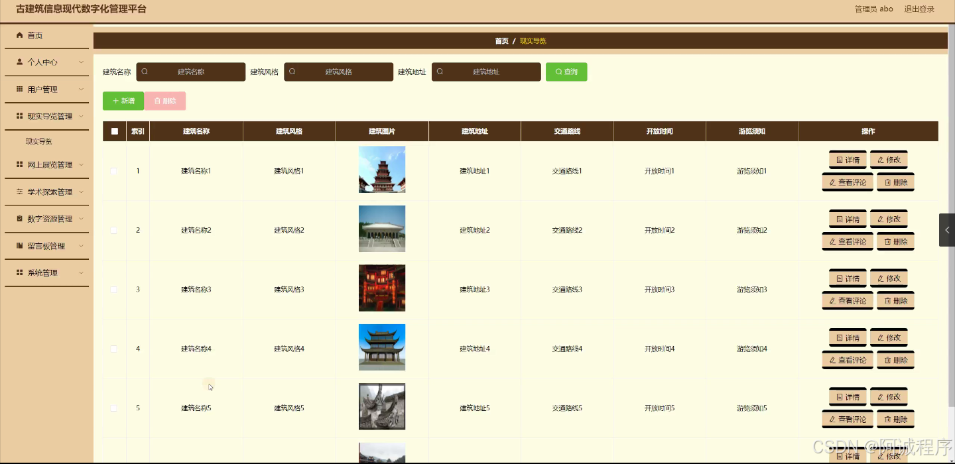
Task: Click 详情 for row 建筑名称2
Action: pos(848,219)
